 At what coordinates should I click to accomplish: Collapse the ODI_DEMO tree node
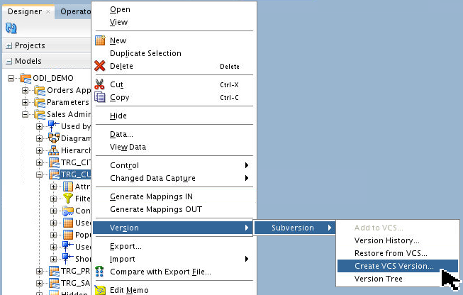click(12, 78)
